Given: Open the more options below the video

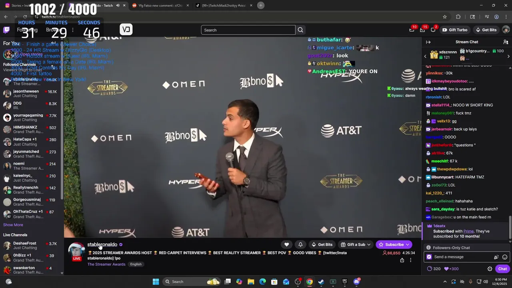Looking at the screenshot, I should tap(410, 260).
